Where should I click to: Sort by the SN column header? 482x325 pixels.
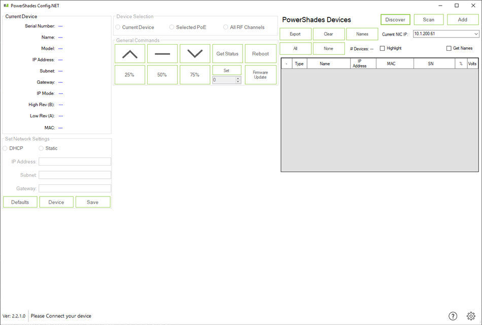click(434, 63)
